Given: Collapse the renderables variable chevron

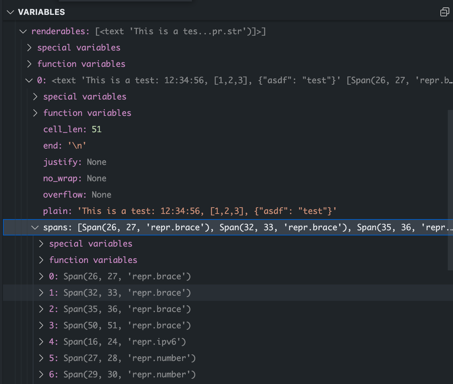Looking at the screenshot, I should point(23,32).
